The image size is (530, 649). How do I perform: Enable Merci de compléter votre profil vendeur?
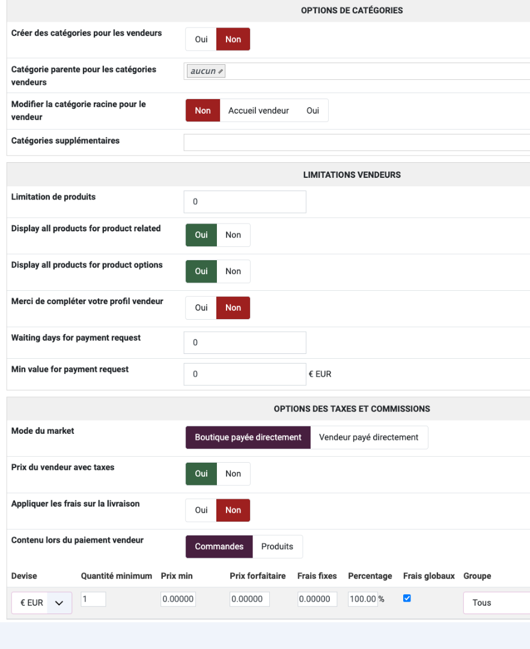click(x=201, y=308)
